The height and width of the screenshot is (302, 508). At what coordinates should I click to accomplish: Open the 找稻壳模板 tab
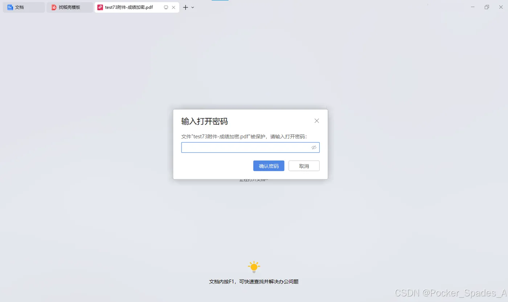pos(70,7)
